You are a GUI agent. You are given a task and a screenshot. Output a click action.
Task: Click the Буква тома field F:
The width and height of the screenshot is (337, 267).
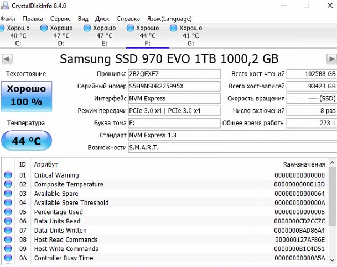[x=174, y=123]
